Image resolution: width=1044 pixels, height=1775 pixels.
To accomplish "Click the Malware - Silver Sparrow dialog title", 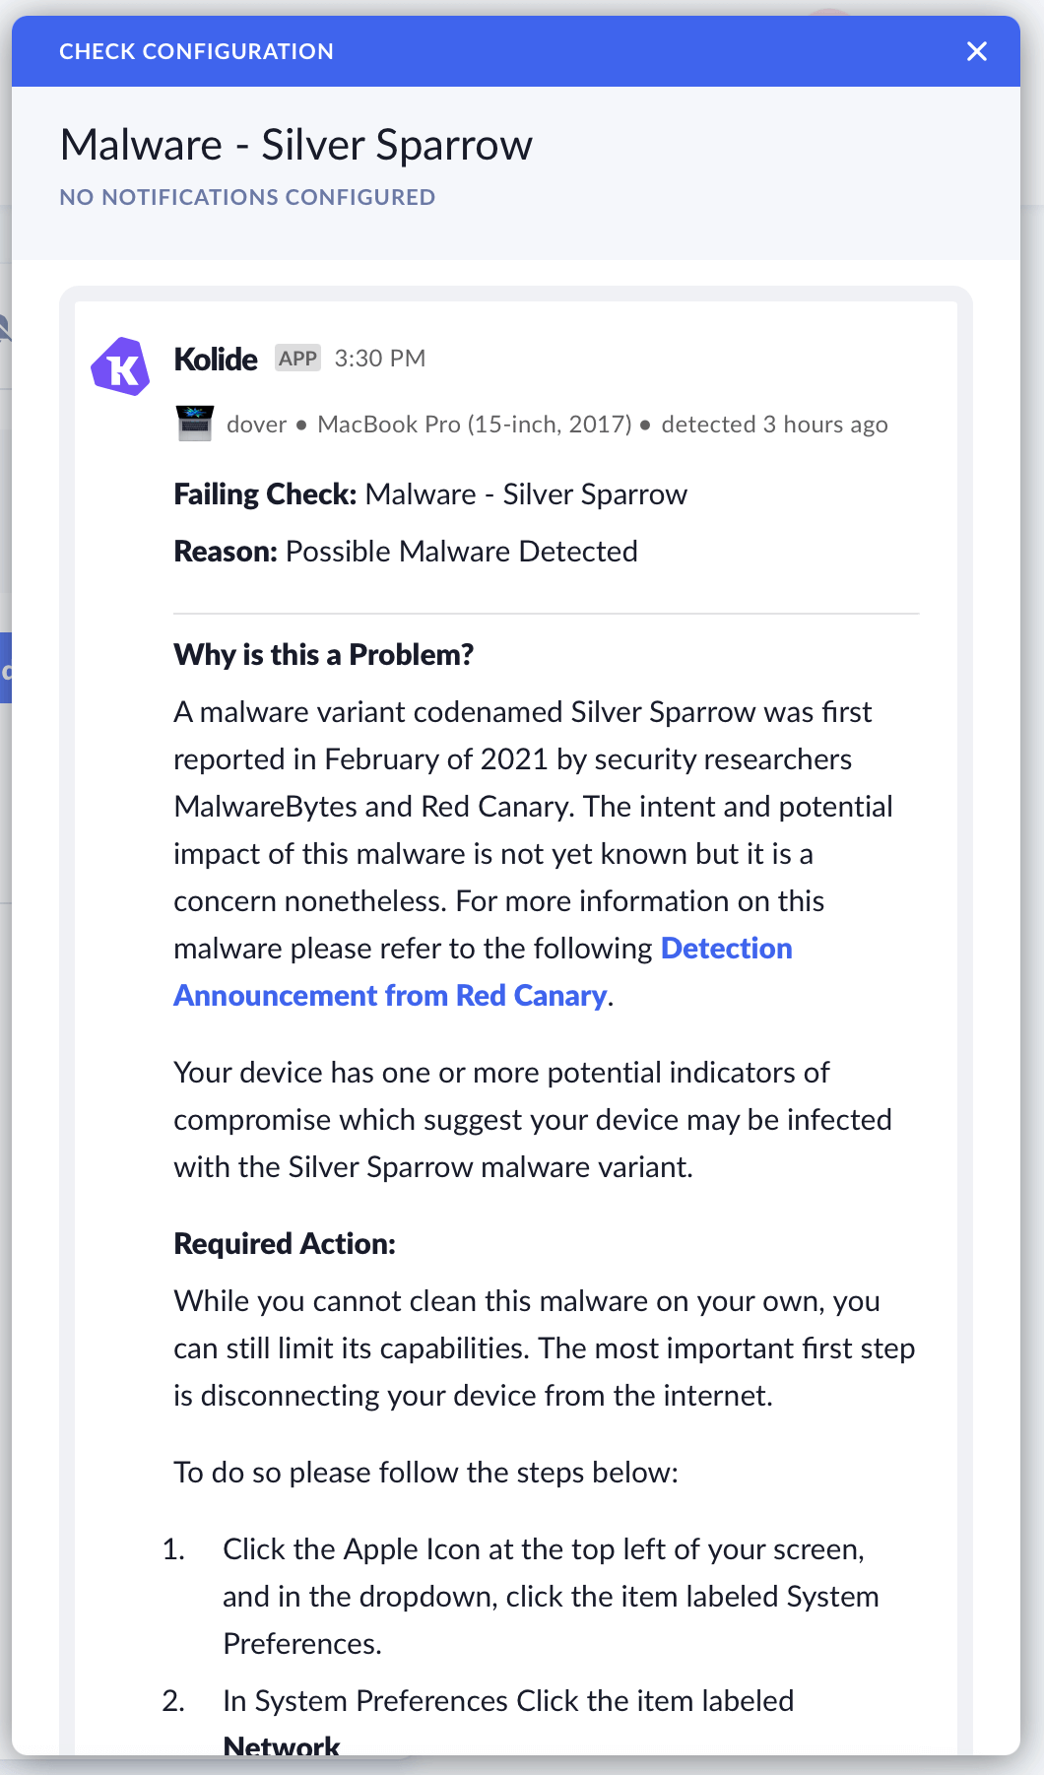I will 296,145.
